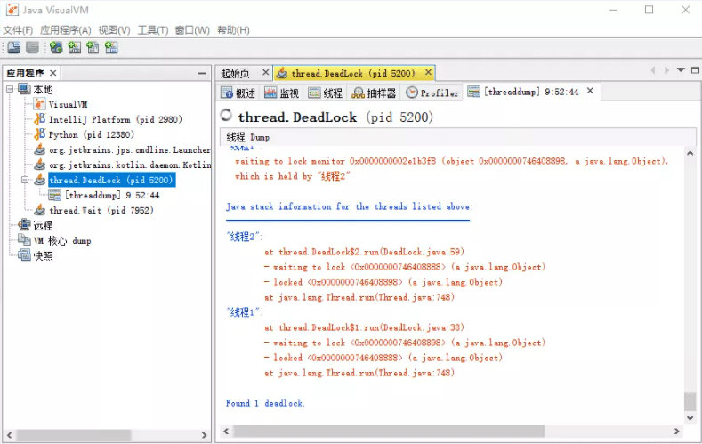Click the VM 核心 dump icon

(25, 240)
